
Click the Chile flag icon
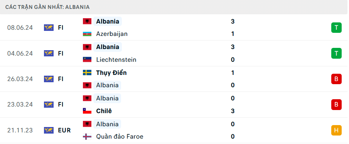87,111
